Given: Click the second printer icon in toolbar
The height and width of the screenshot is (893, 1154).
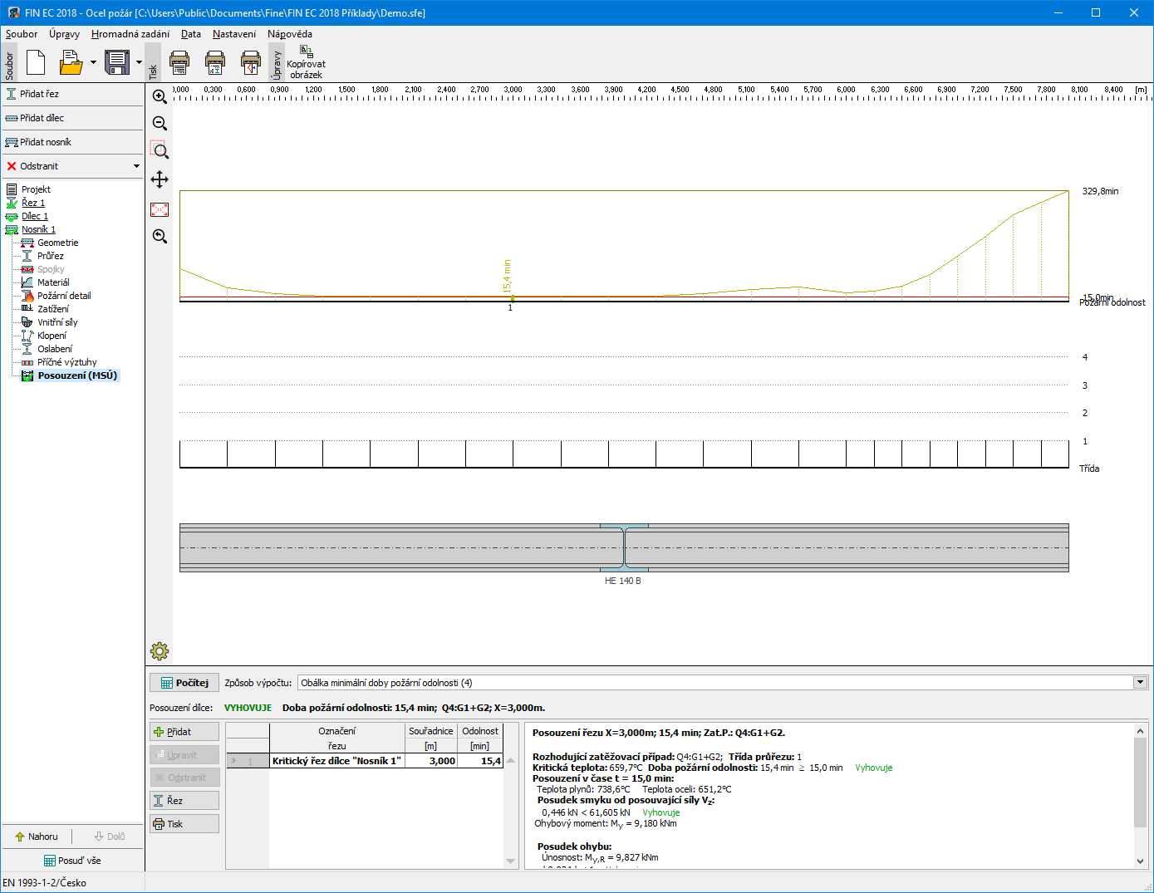Looking at the screenshot, I should tap(215, 62).
